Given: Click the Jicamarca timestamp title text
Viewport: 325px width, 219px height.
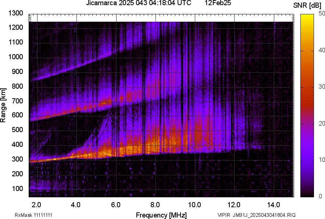Looking at the screenshot, I should [138, 3].
